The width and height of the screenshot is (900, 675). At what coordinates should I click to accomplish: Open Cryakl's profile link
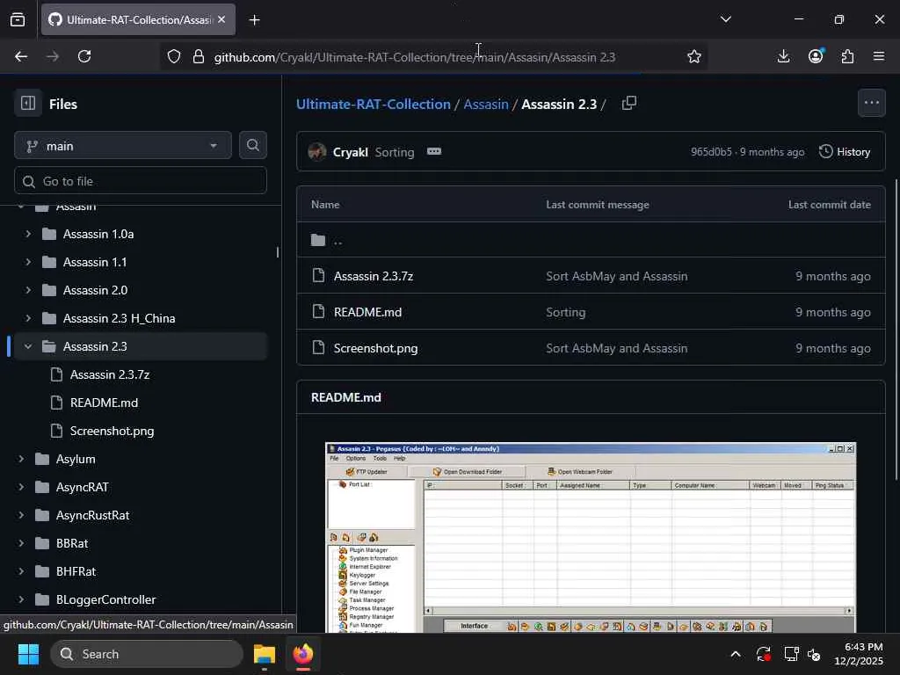pos(350,152)
